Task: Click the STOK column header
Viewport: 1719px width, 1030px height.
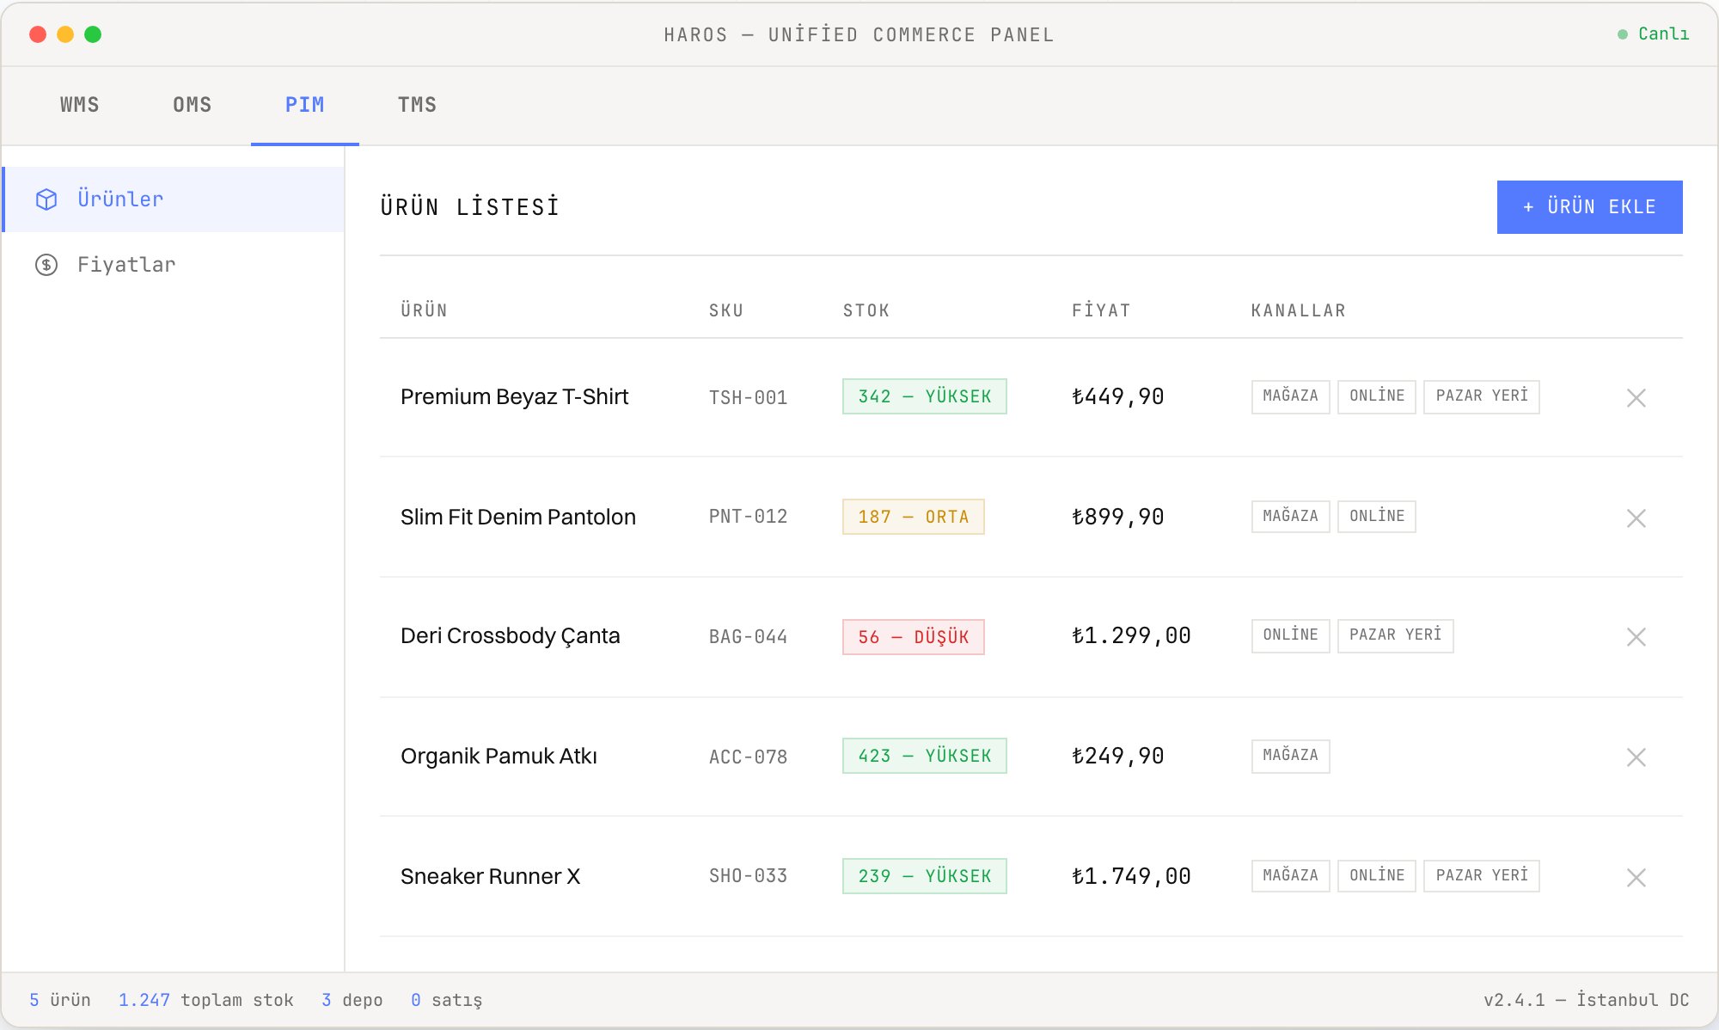Action: click(x=866, y=310)
